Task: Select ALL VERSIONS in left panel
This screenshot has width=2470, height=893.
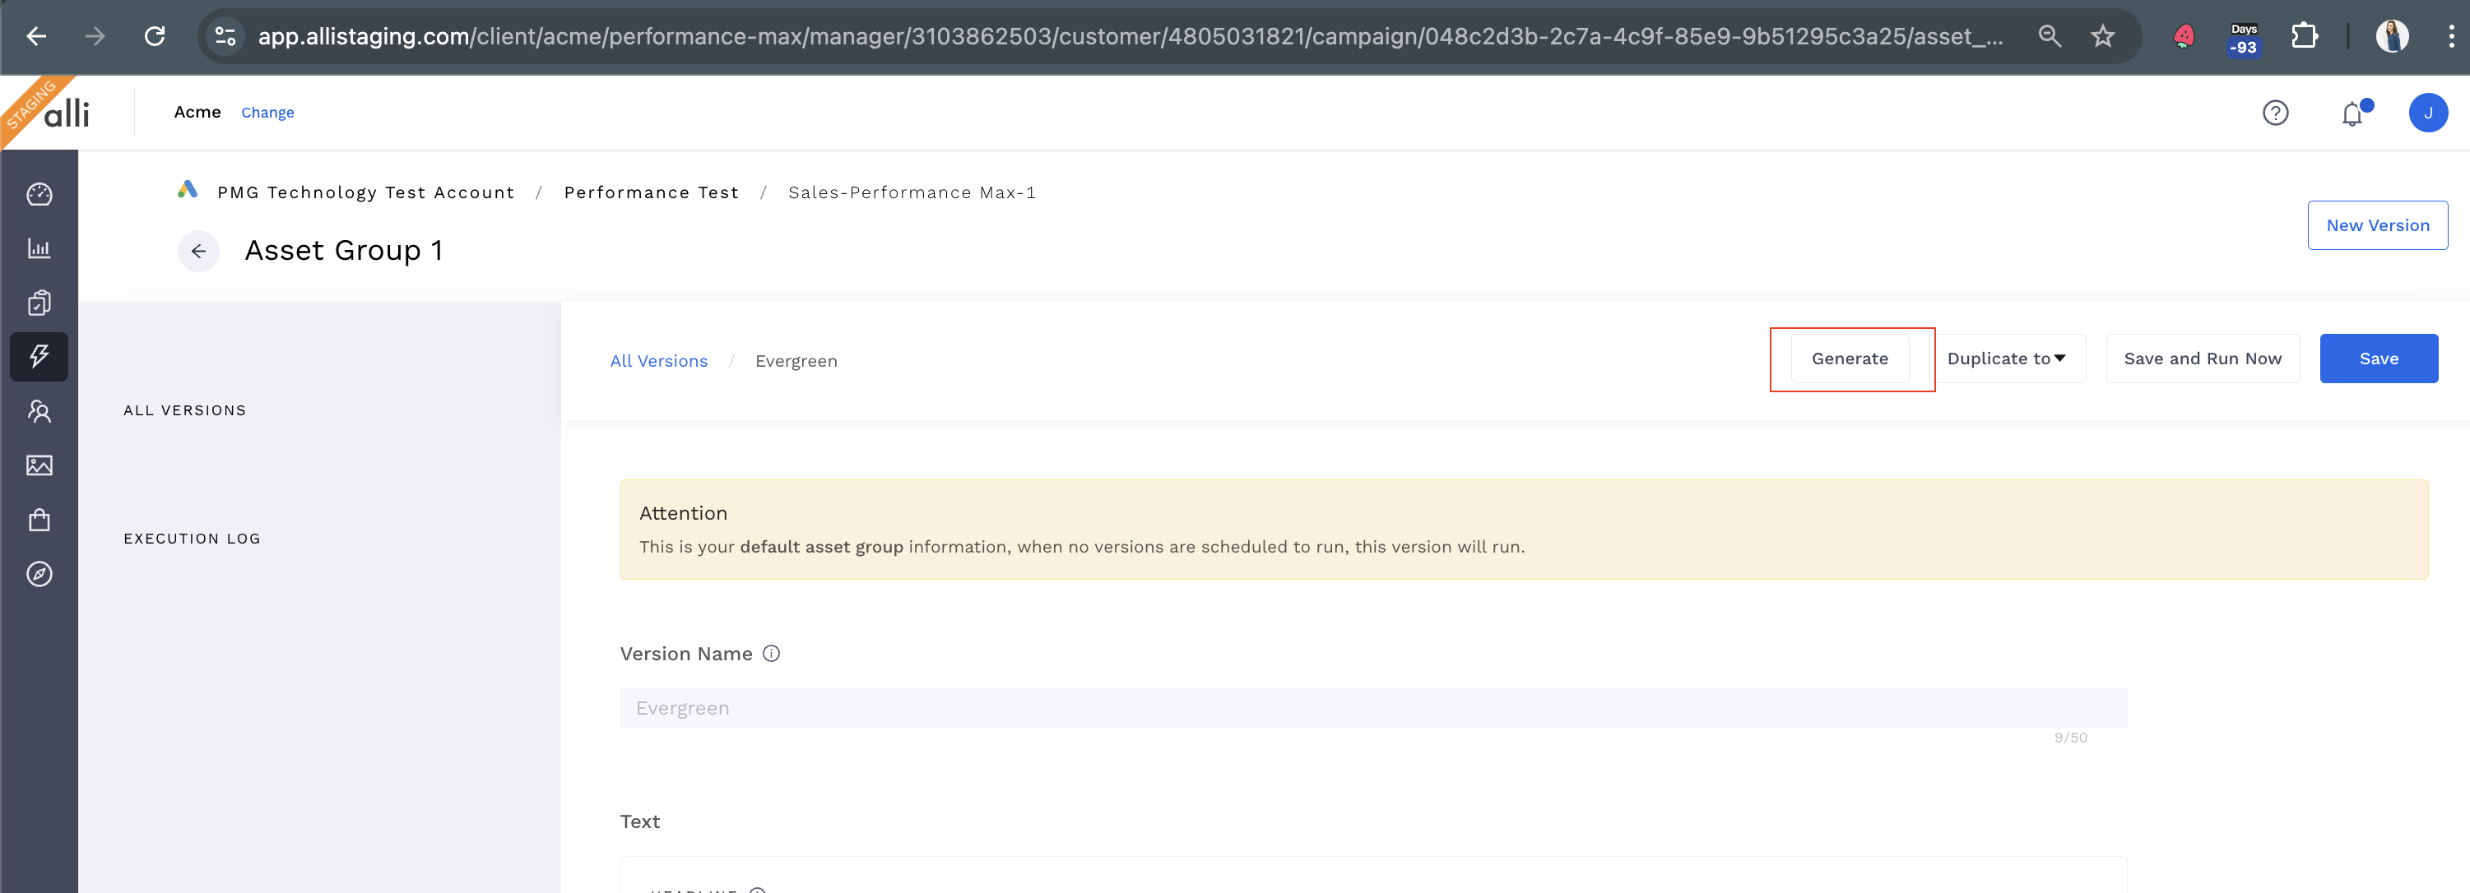Action: (x=185, y=410)
